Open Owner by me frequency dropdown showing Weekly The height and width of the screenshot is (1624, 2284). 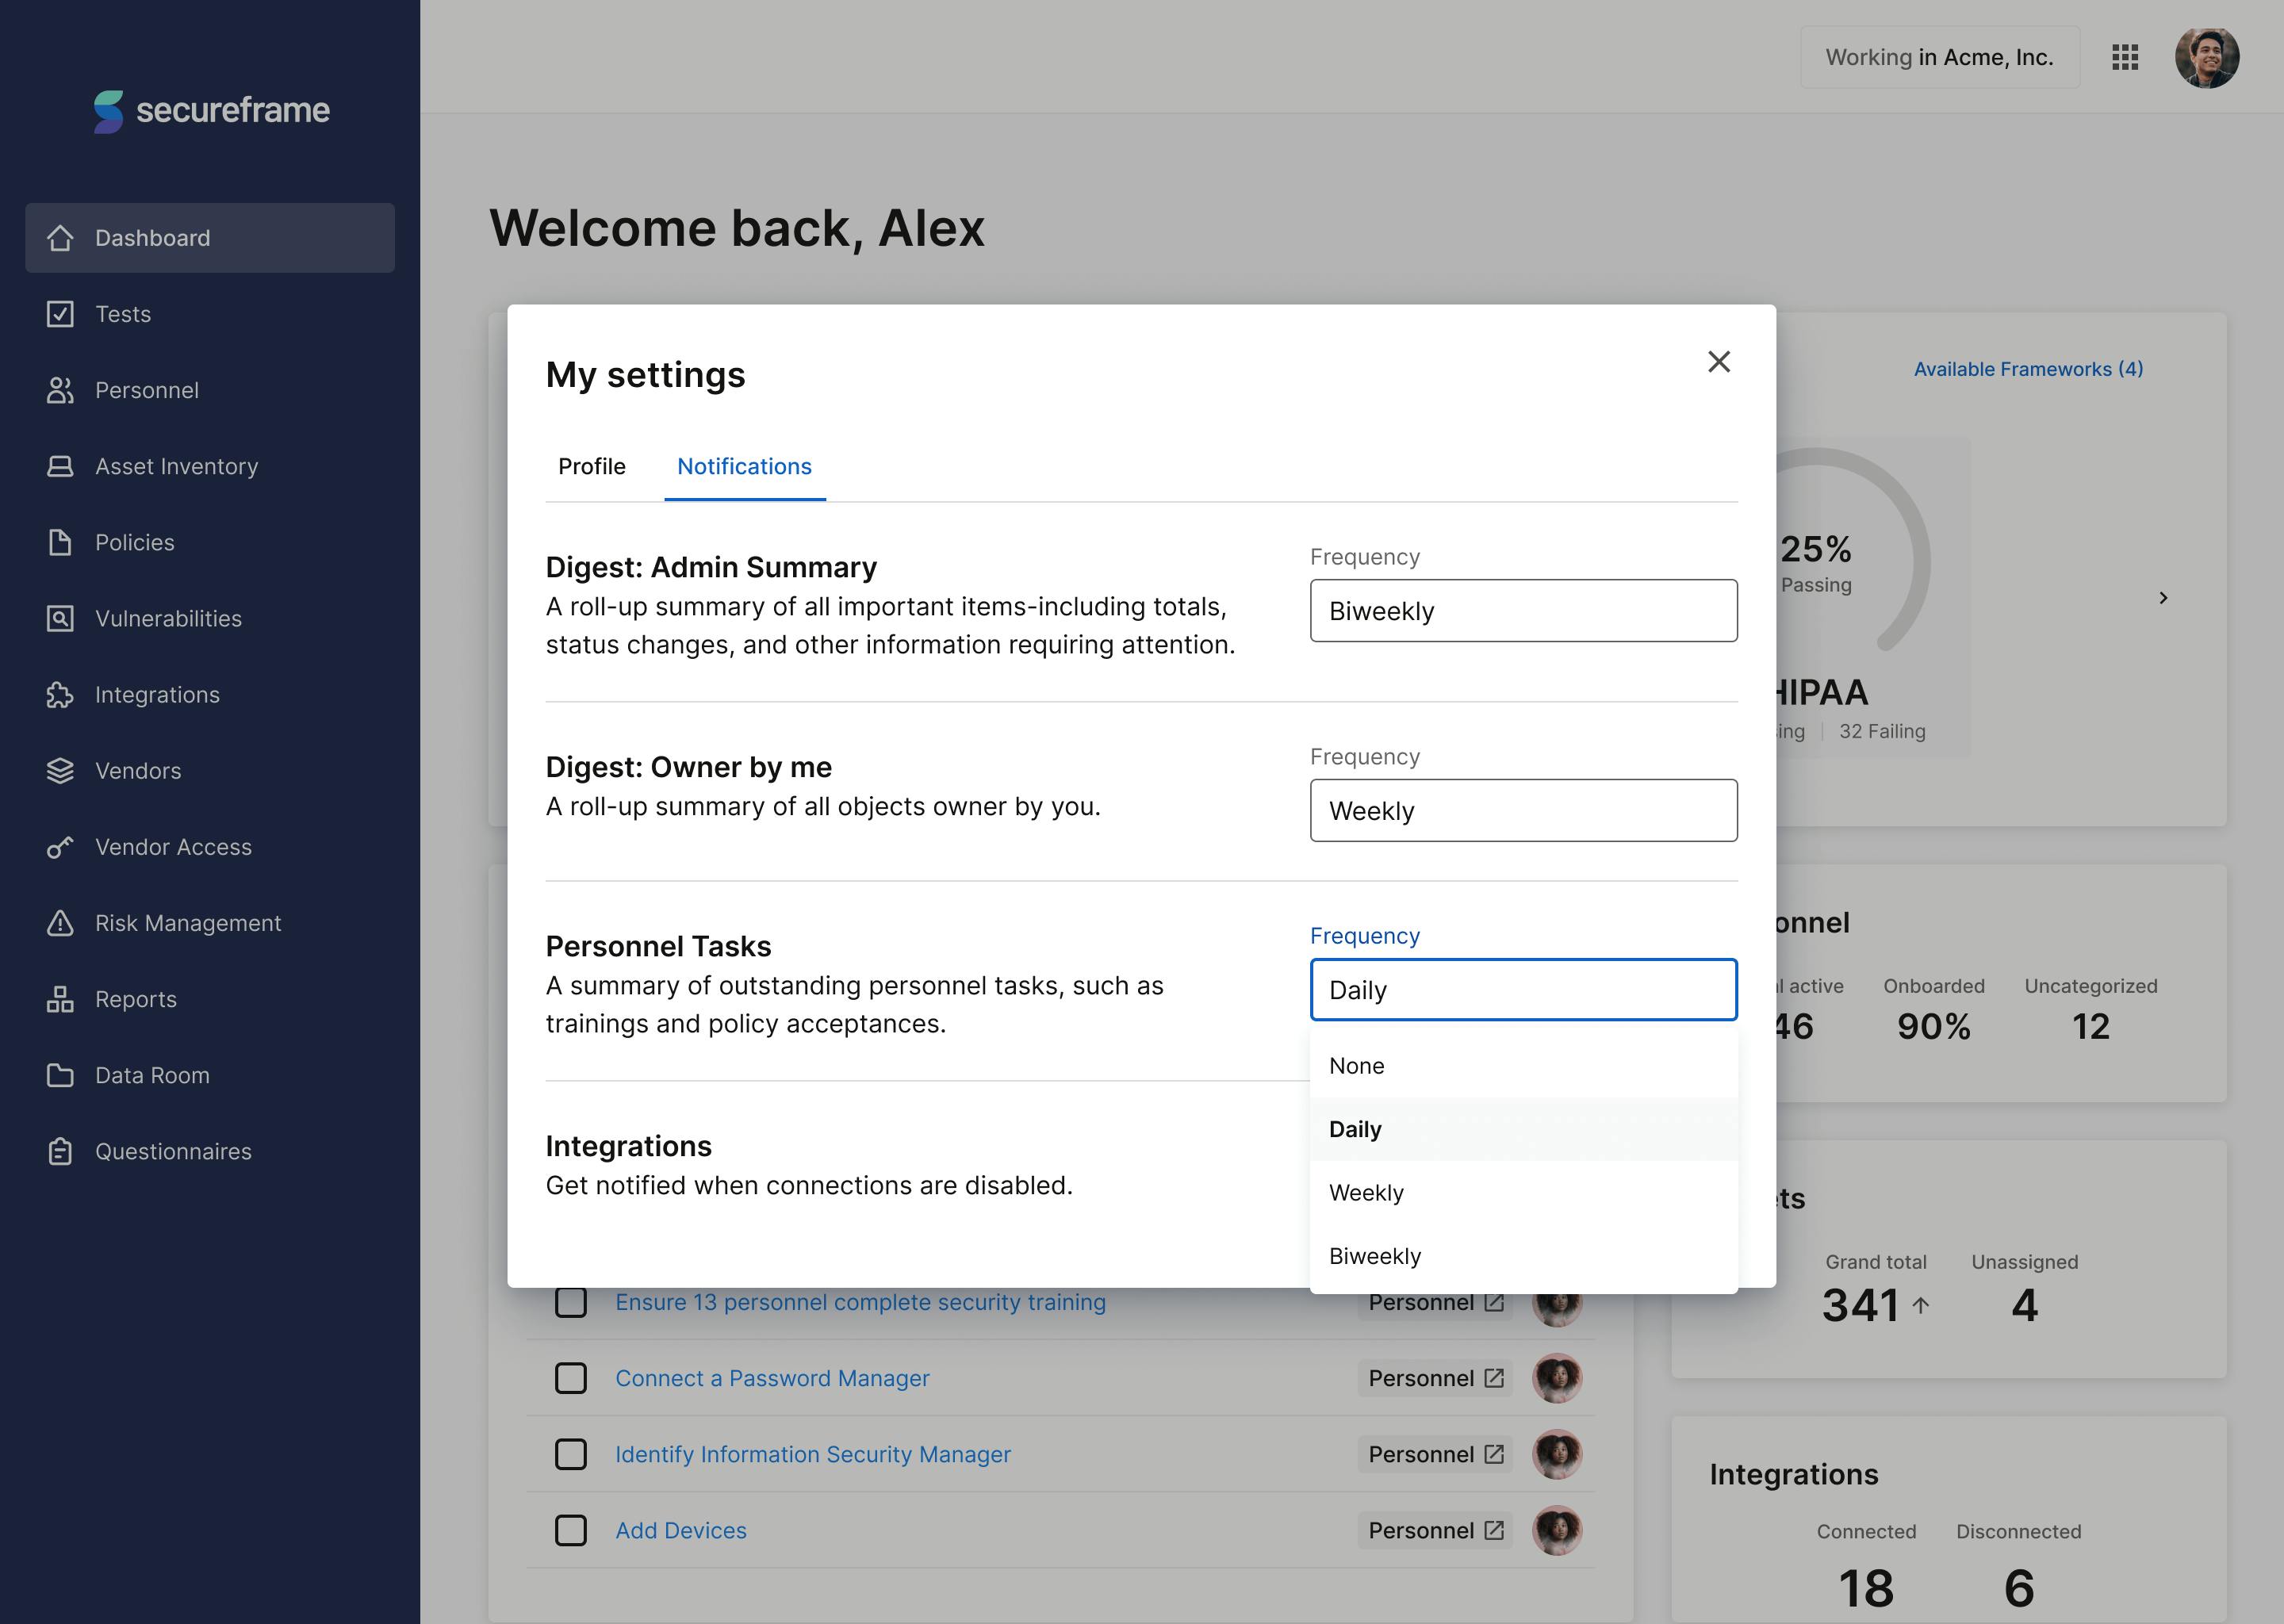(x=1523, y=811)
